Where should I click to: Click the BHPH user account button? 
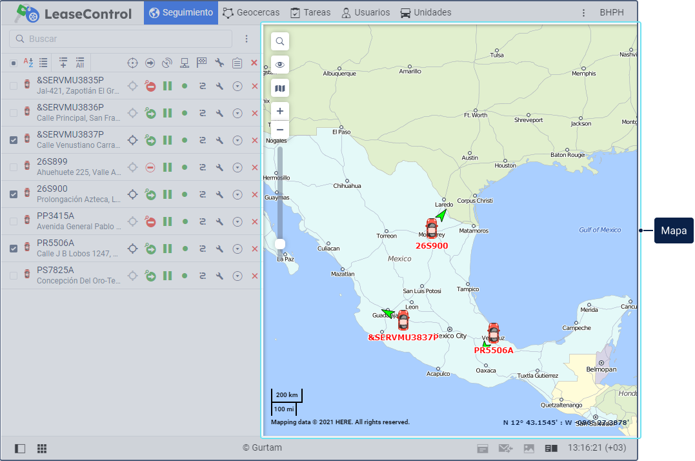click(x=611, y=12)
